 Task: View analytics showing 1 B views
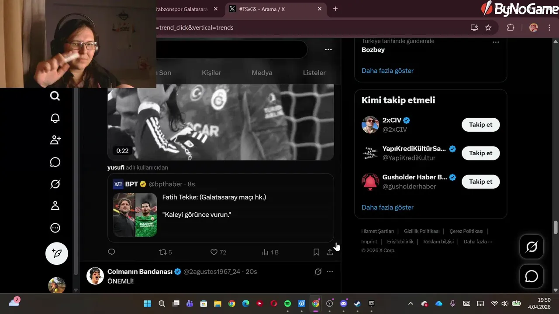270,252
